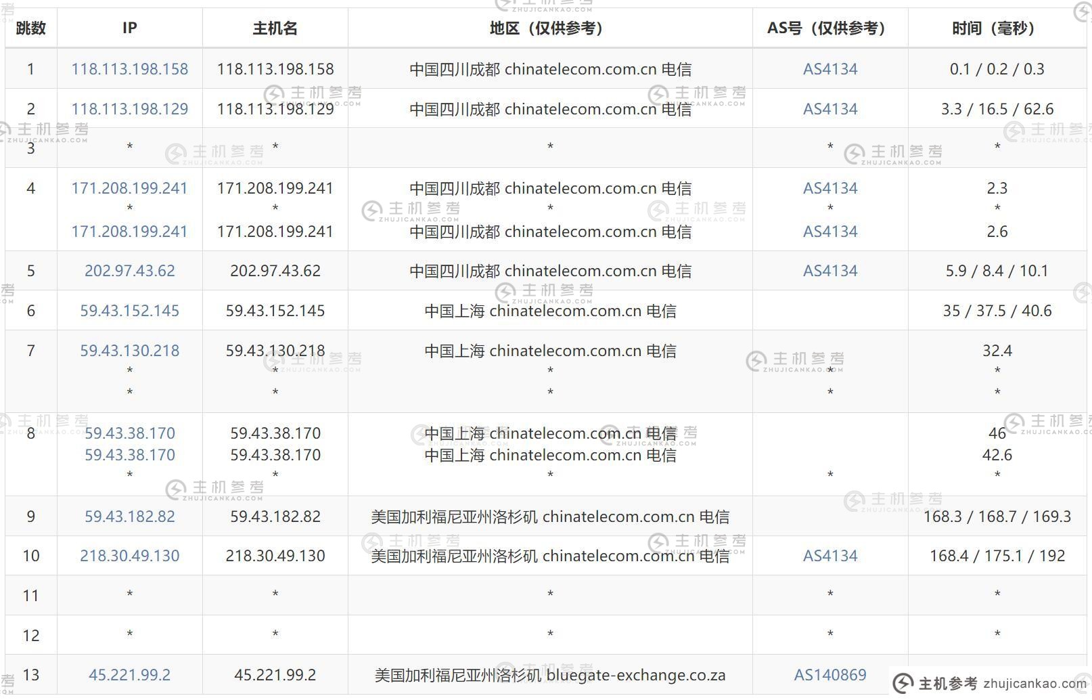Open the 202.97.43.62 IP link

130,271
